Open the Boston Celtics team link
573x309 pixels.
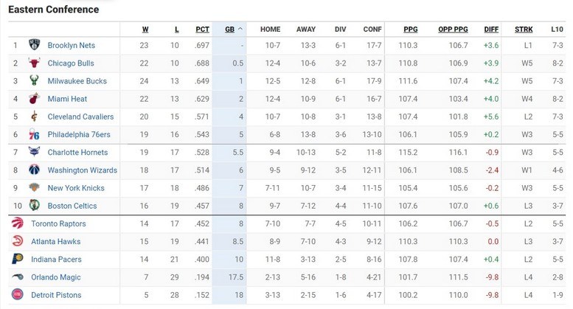pos(72,206)
